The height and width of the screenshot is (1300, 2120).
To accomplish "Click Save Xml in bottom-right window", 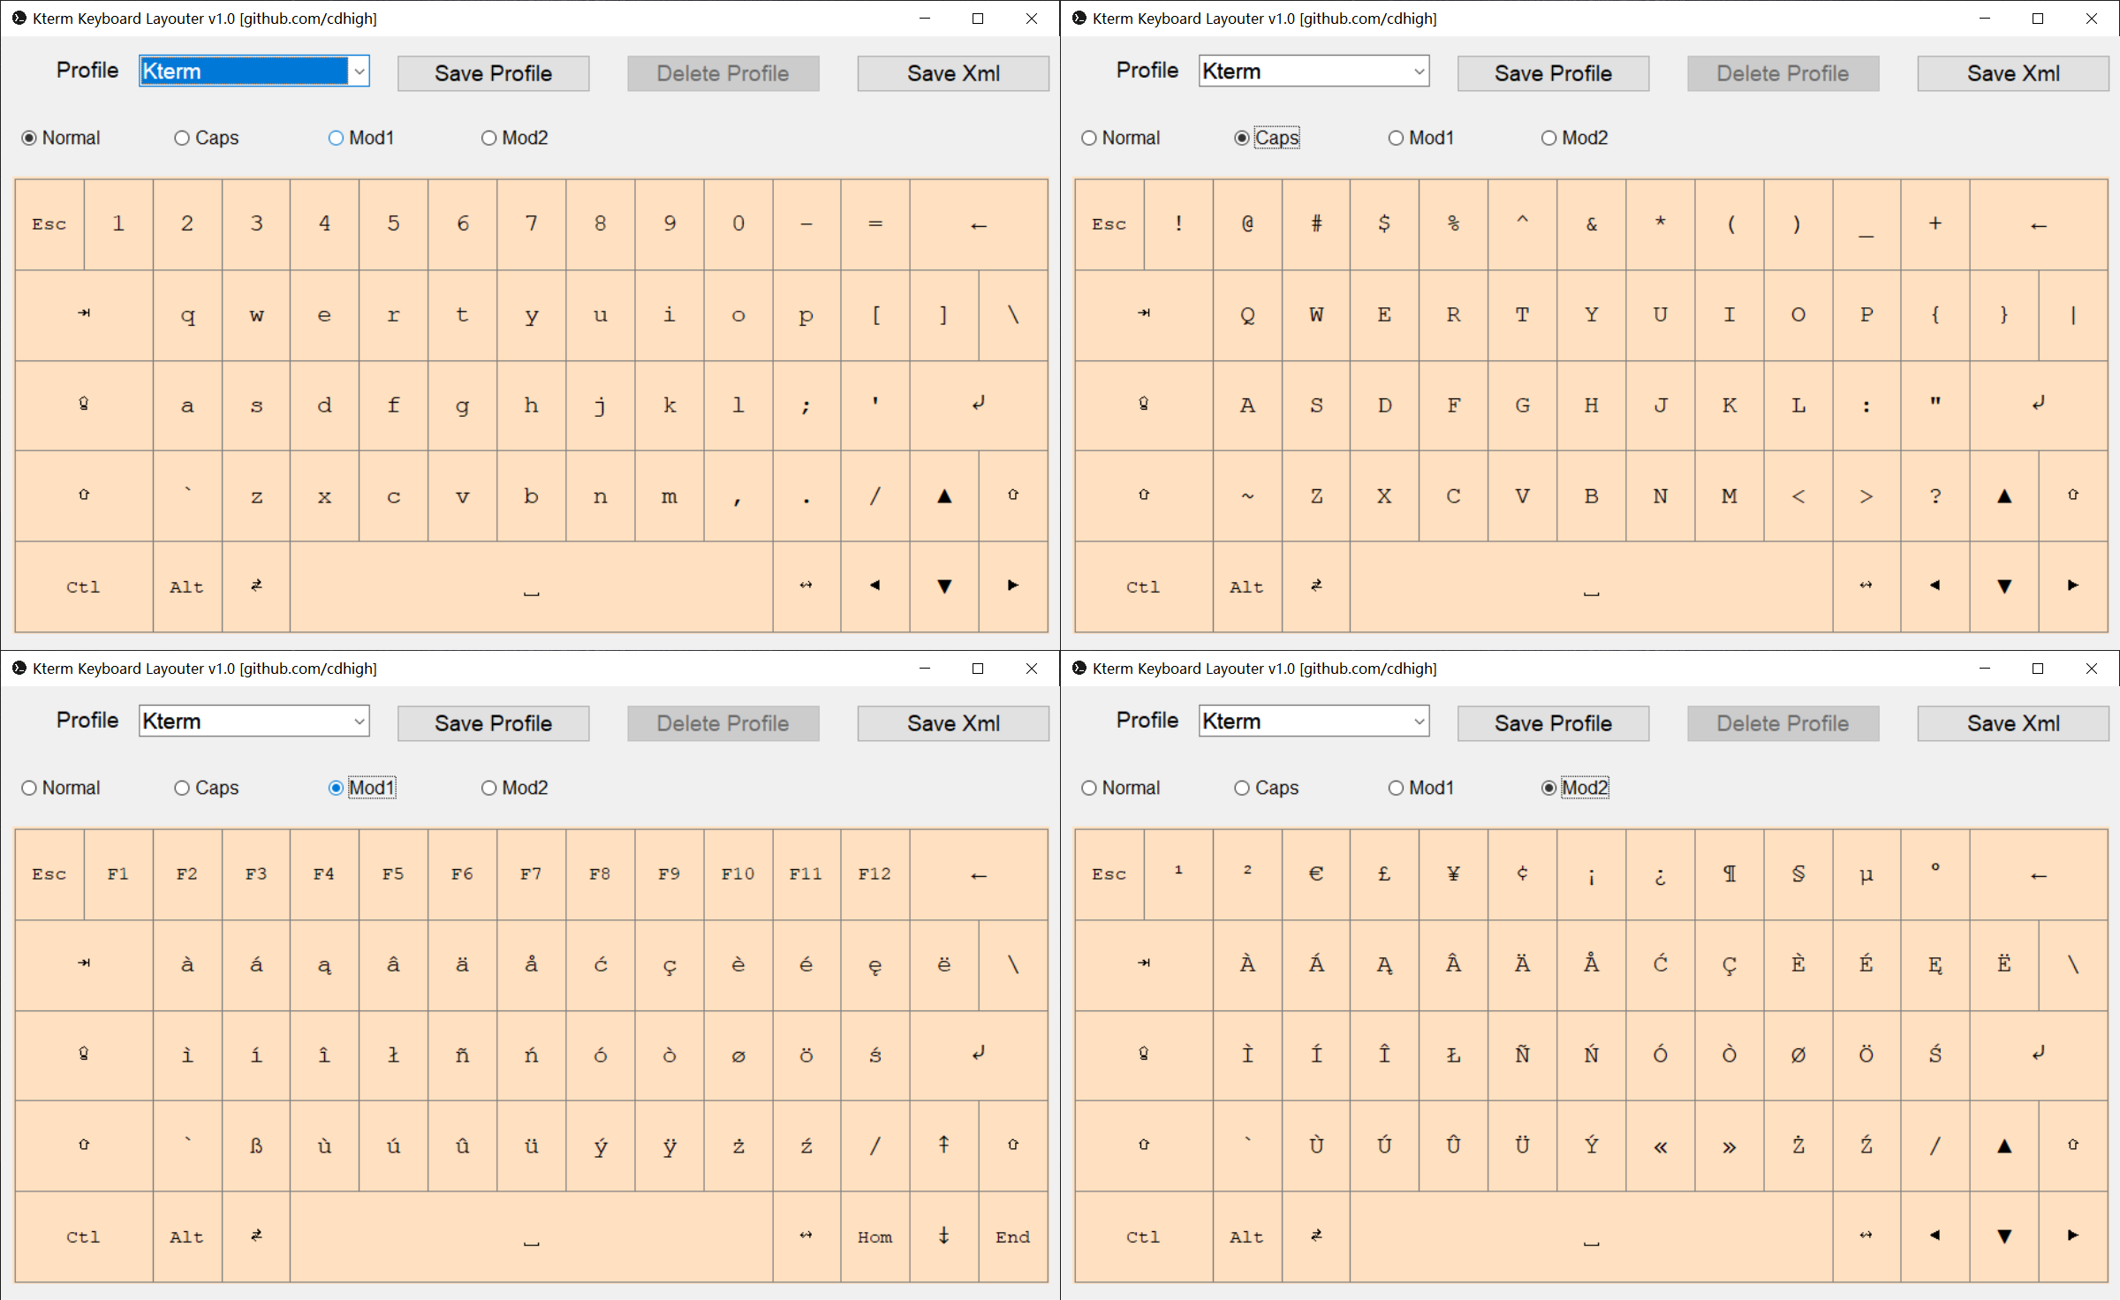I will click(2012, 723).
